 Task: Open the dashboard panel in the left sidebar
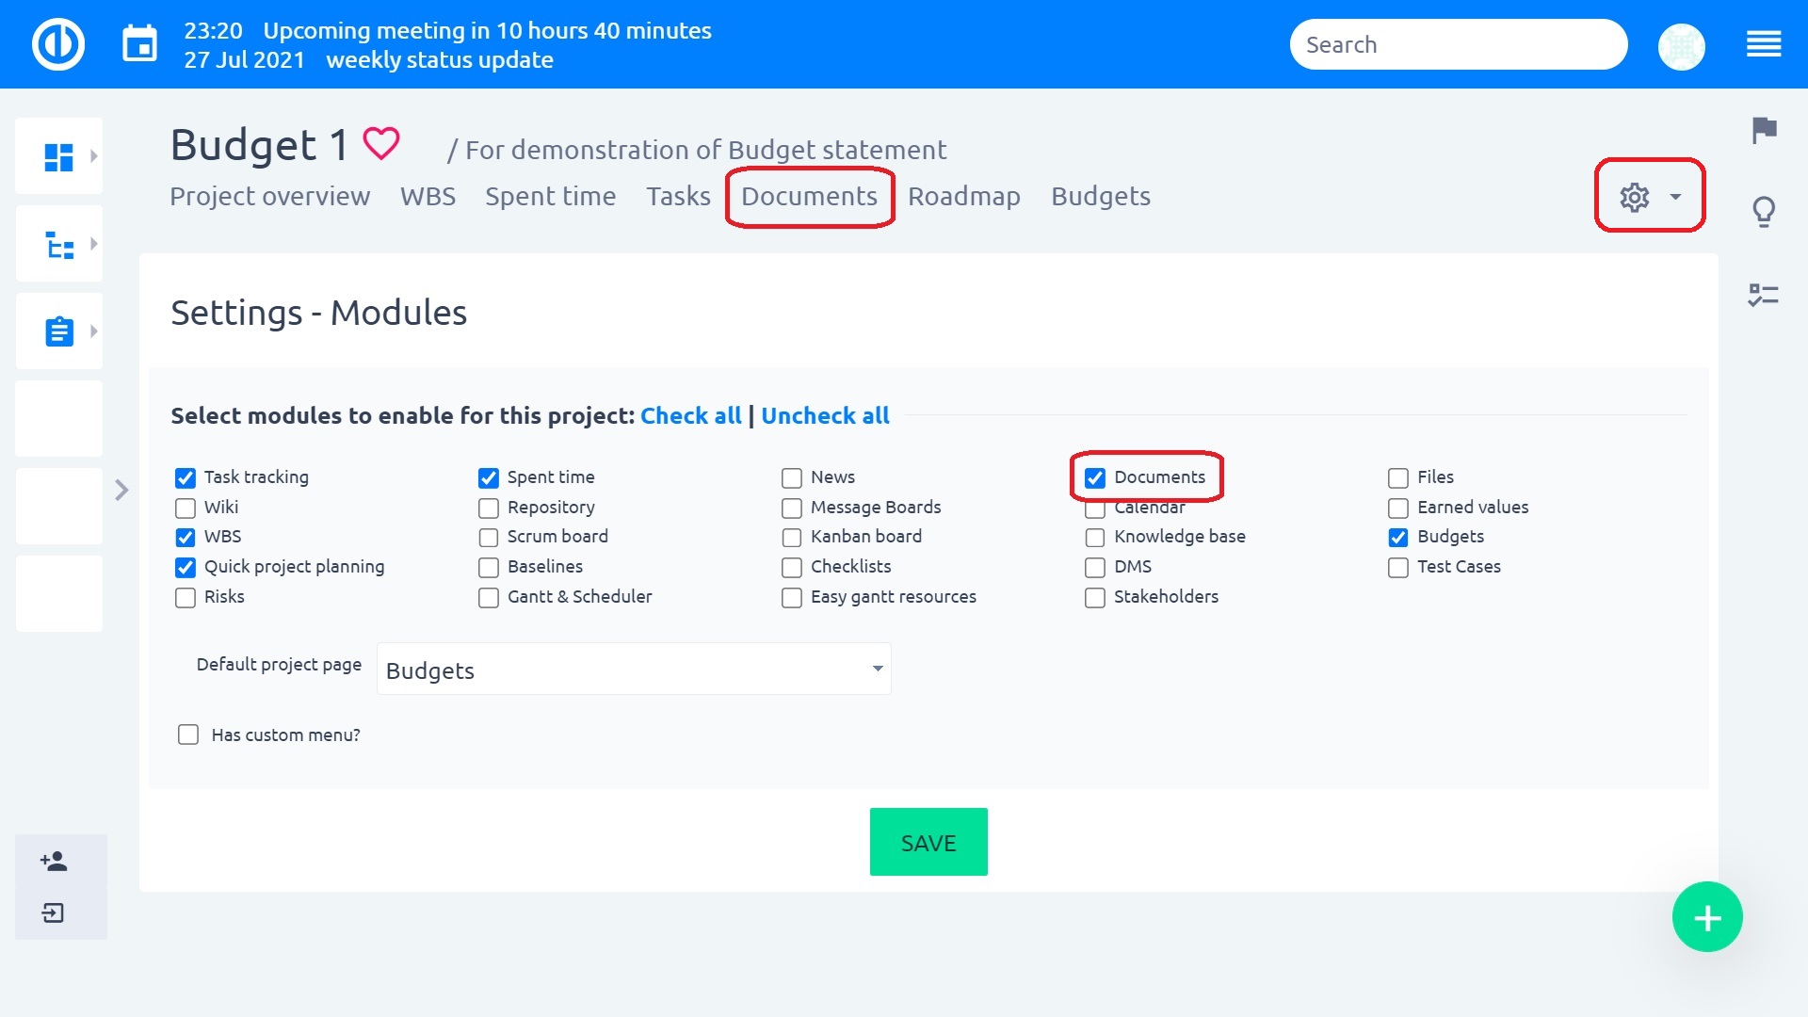(58, 155)
